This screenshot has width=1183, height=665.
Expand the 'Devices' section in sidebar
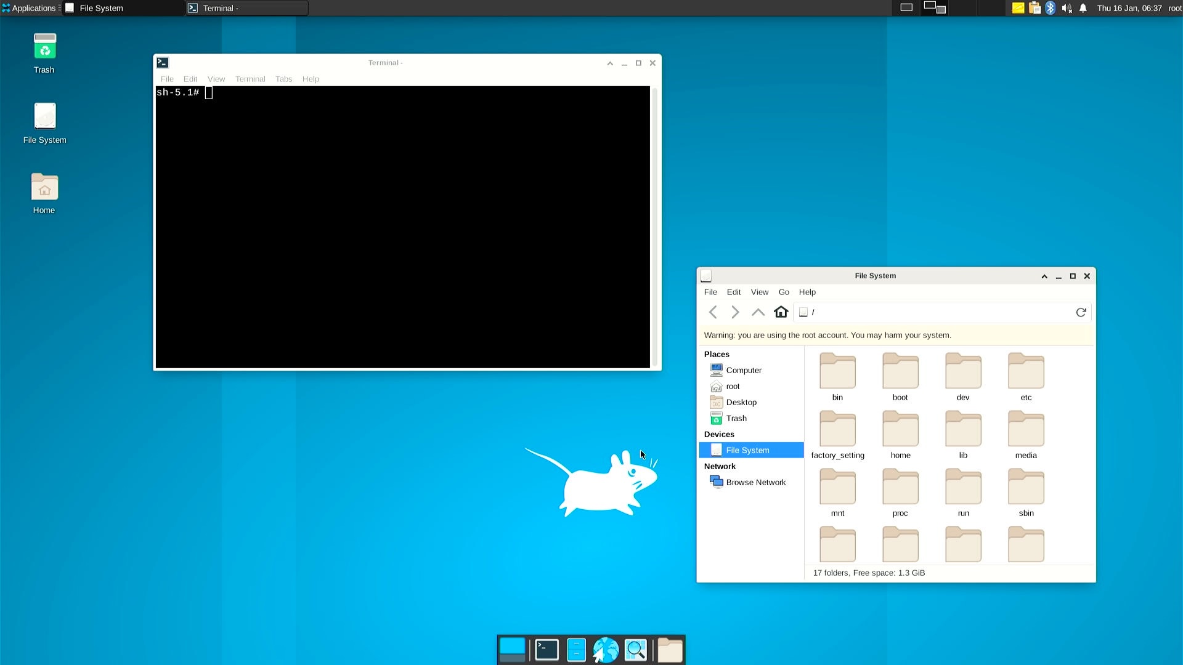(x=718, y=433)
